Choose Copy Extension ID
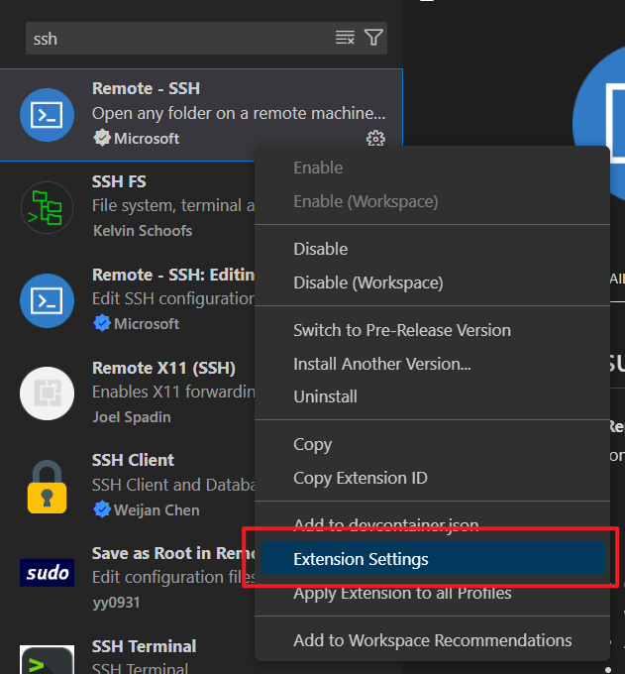625x674 pixels. pyautogui.click(x=361, y=478)
